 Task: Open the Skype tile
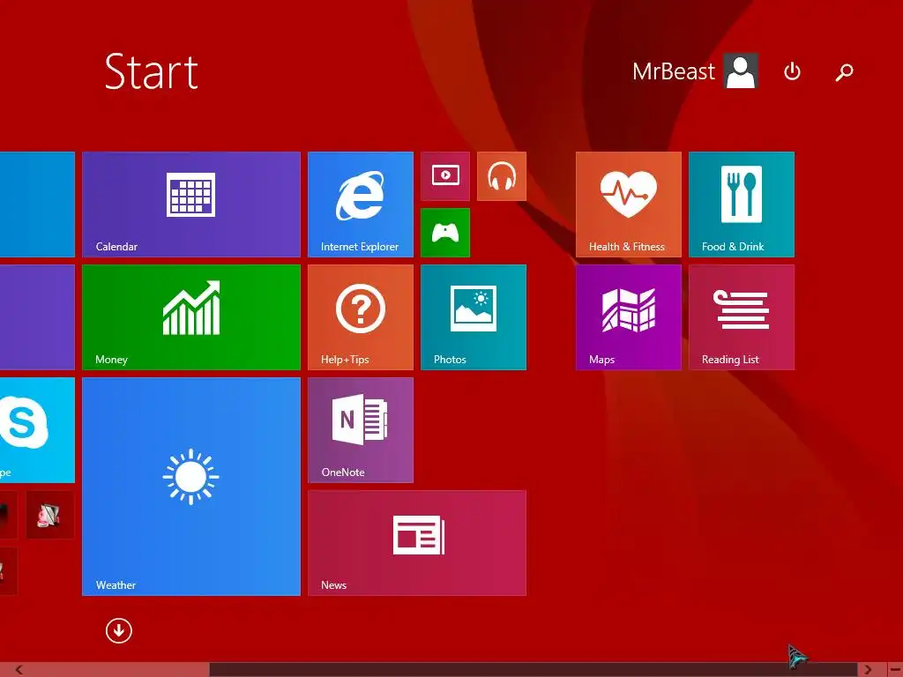point(37,430)
